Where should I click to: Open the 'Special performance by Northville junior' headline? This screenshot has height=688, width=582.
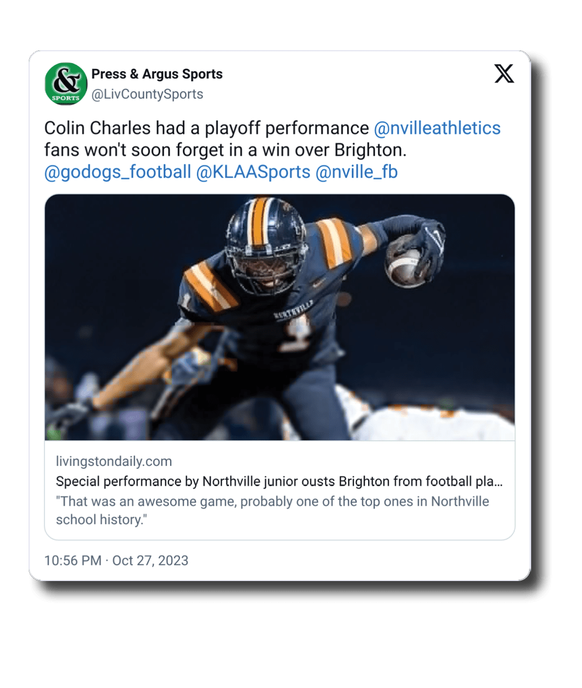[279, 482]
